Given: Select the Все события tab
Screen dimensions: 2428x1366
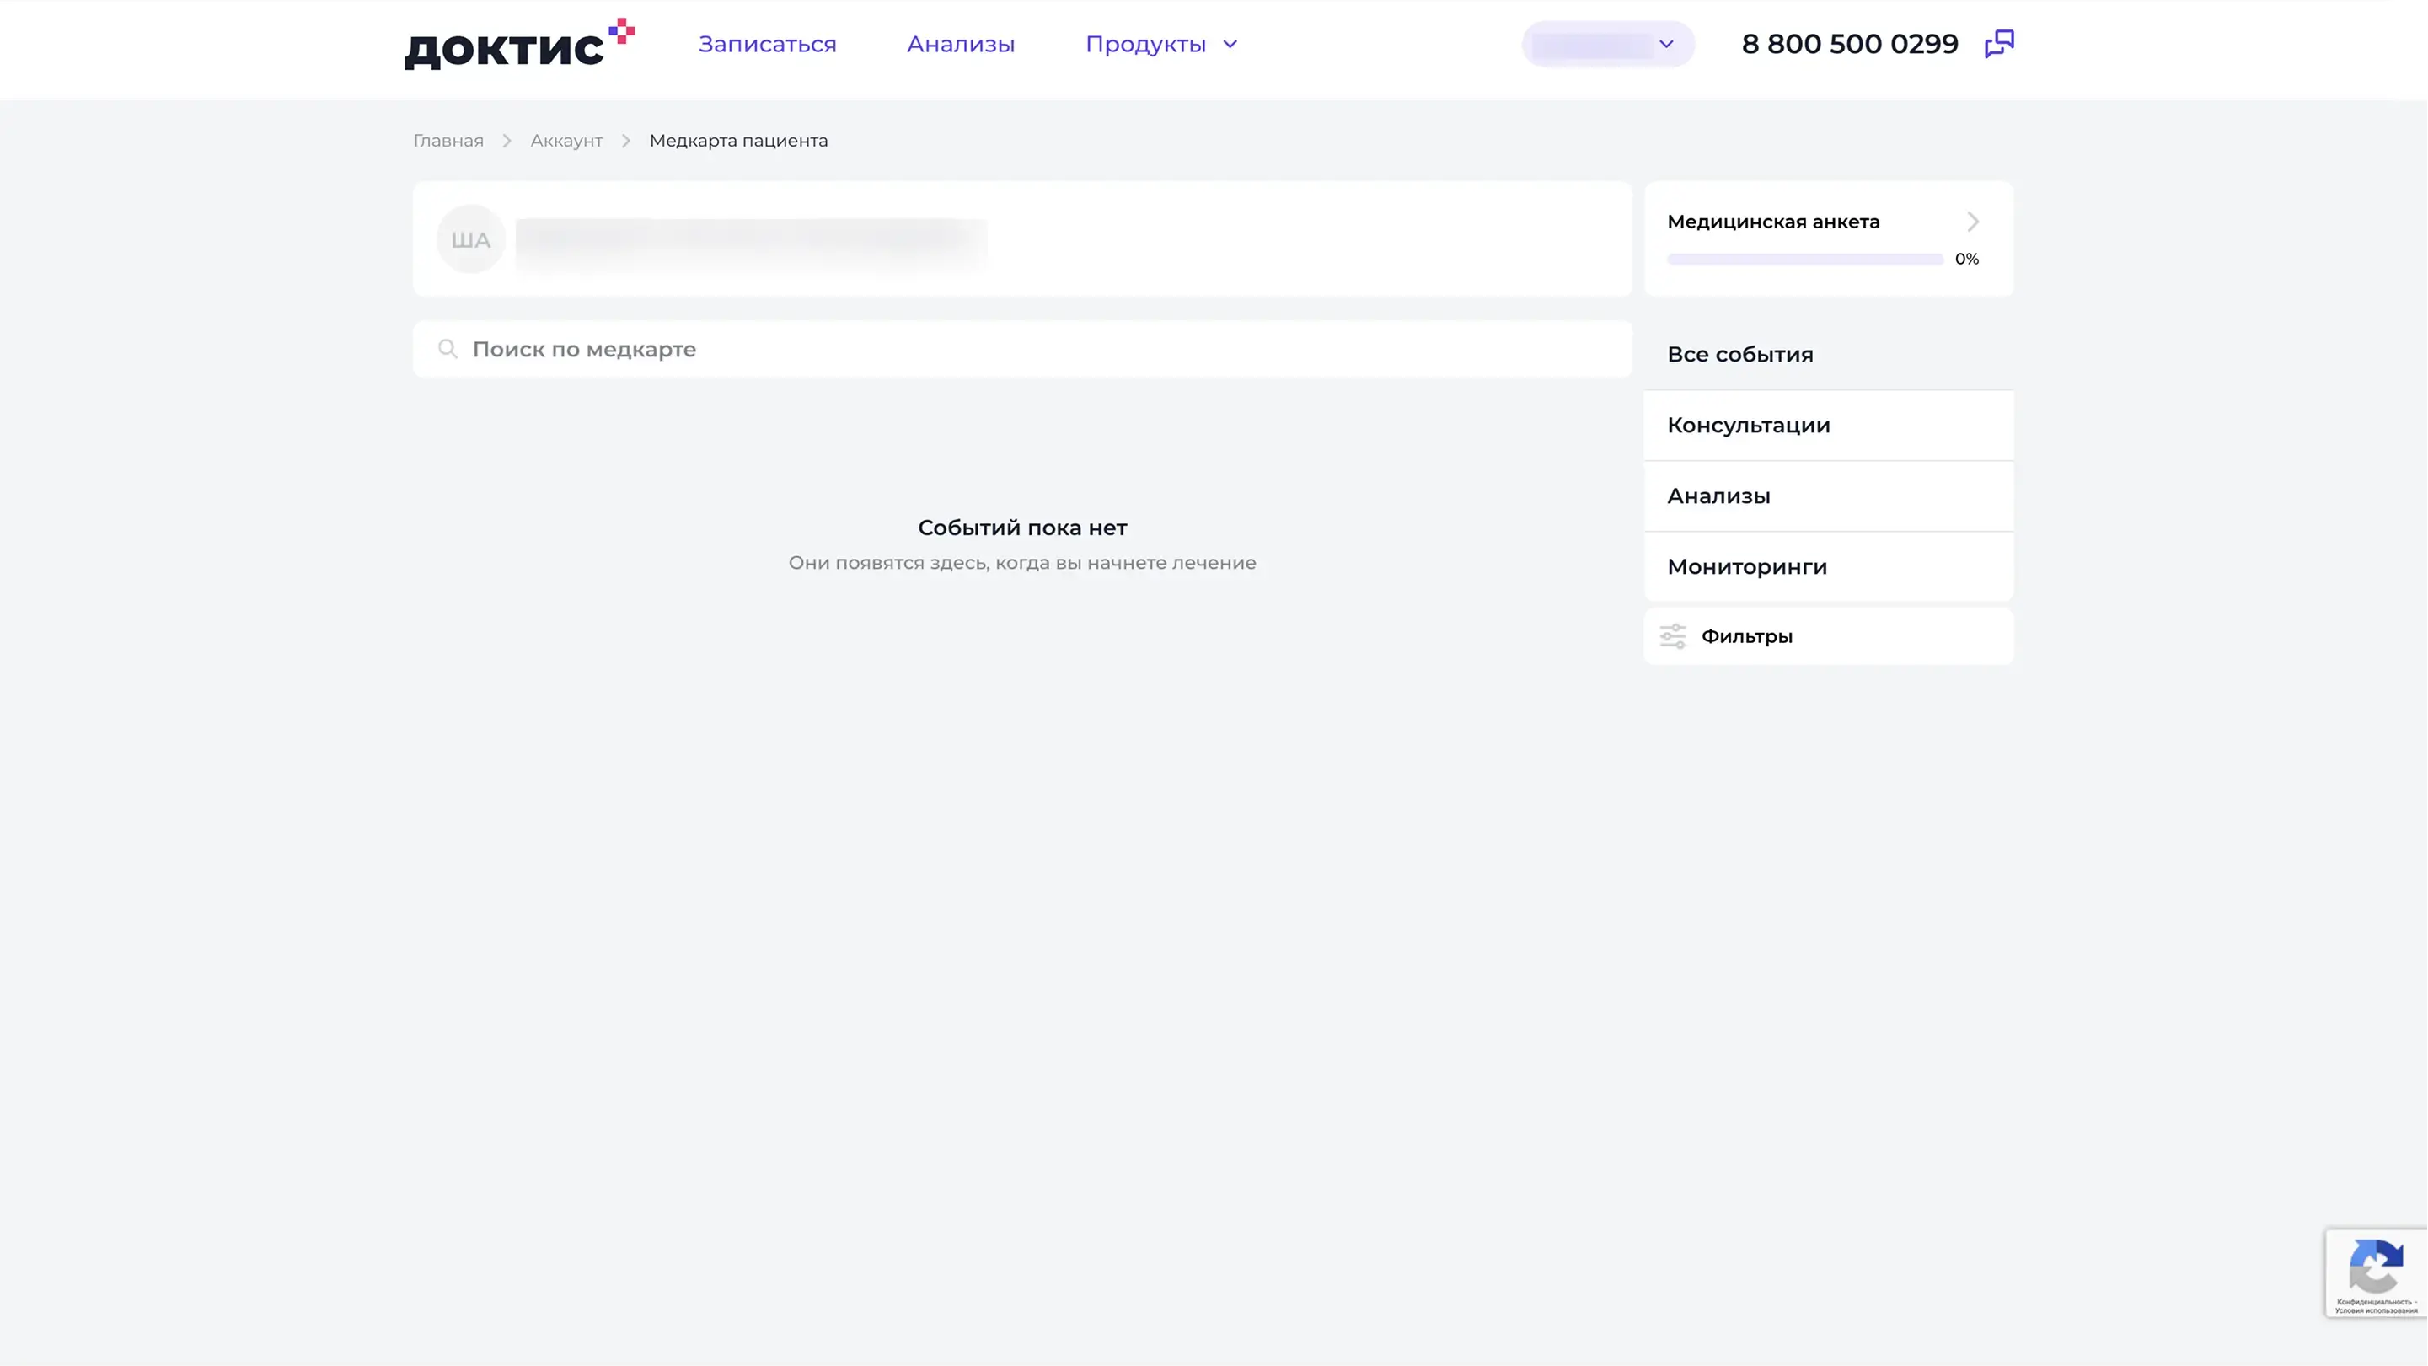Looking at the screenshot, I should click(x=1739, y=355).
